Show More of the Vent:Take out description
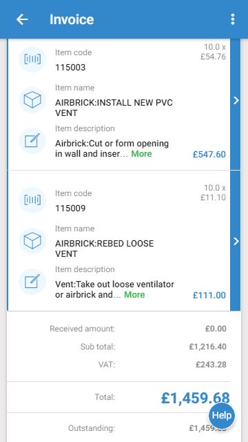The height and width of the screenshot is (442, 248). point(134,295)
